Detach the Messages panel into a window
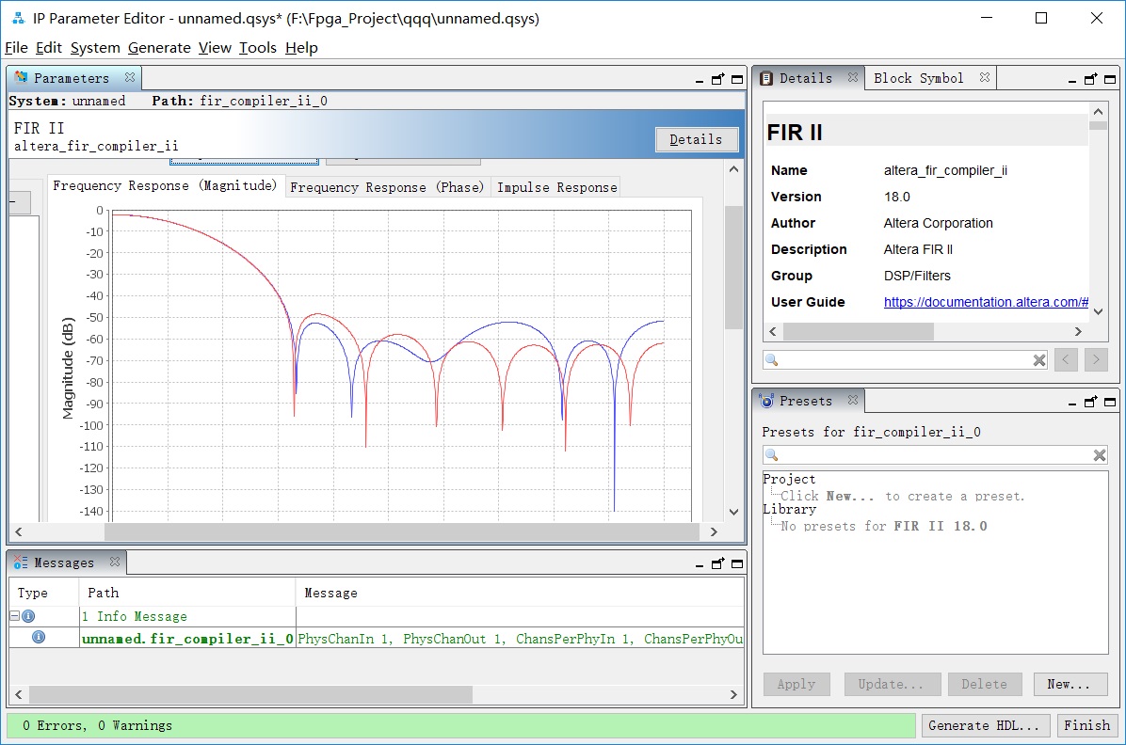The image size is (1126, 745). pyautogui.click(x=717, y=563)
